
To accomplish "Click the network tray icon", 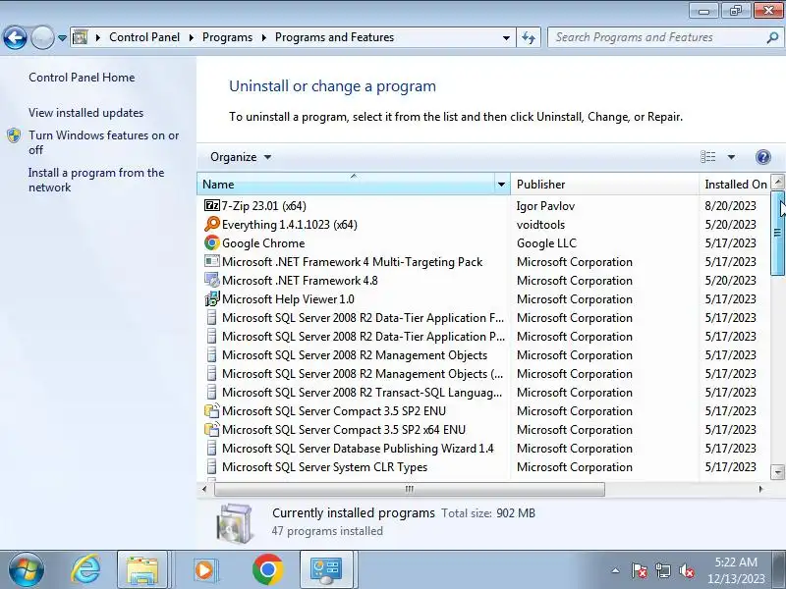I will [662, 570].
